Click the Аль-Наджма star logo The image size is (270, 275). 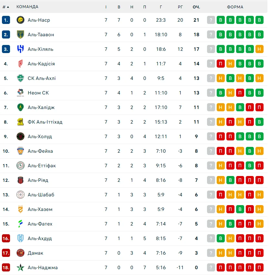coord(20,268)
